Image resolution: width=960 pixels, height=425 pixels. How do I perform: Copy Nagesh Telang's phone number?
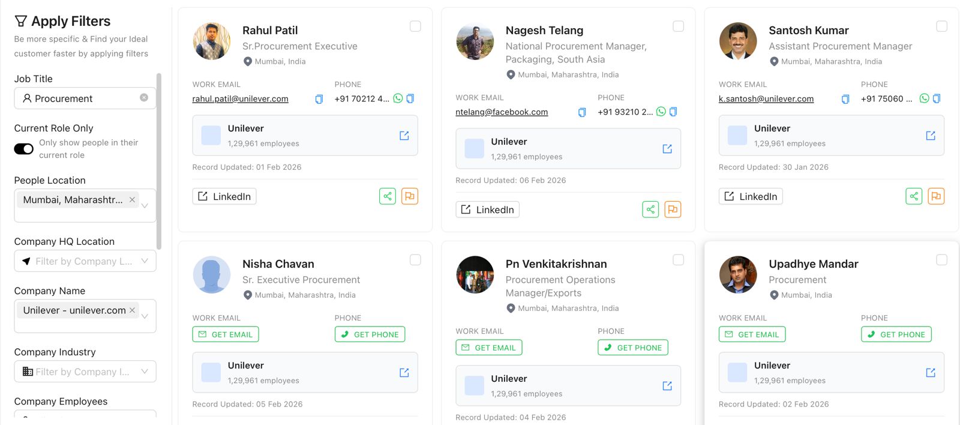[x=673, y=112]
